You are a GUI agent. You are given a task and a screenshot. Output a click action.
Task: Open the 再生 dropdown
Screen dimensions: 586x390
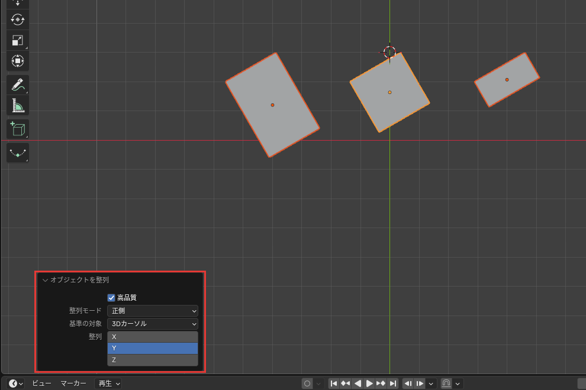[109, 383]
